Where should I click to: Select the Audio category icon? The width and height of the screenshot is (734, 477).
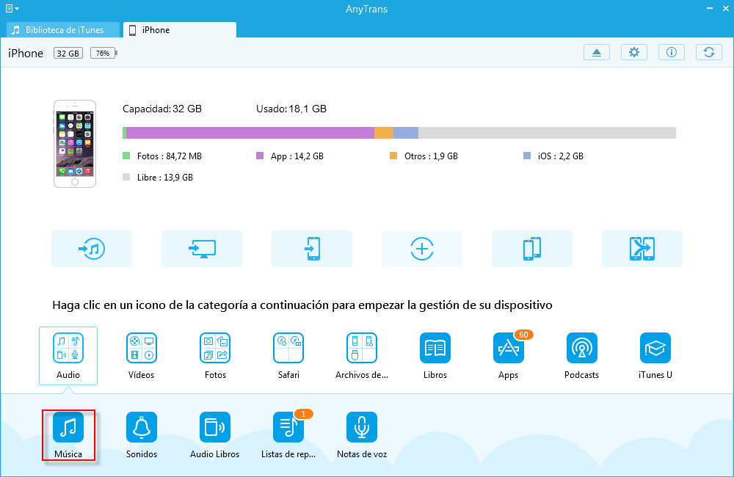coord(68,348)
